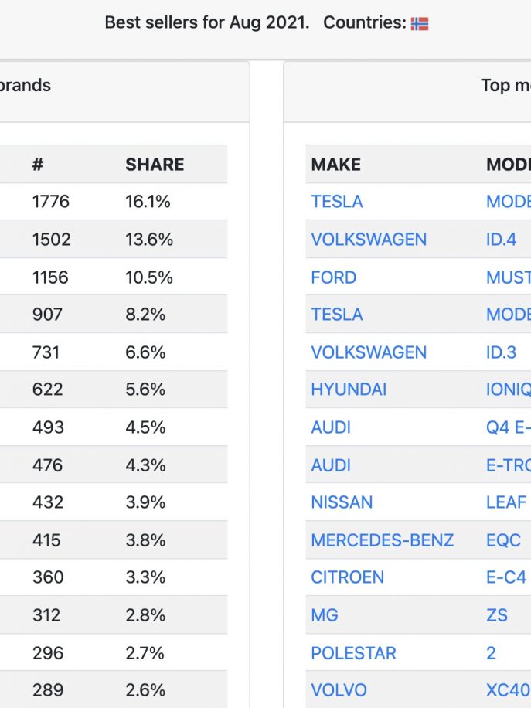This screenshot has width=531, height=708.
Task: Open the MERCEDES-BENZ make link
Action: click(382, 540)
